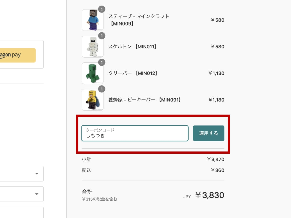291x218 pixels.
Task: Click the 養蜂家 - ビーキーパー product name
Action: 145,100
